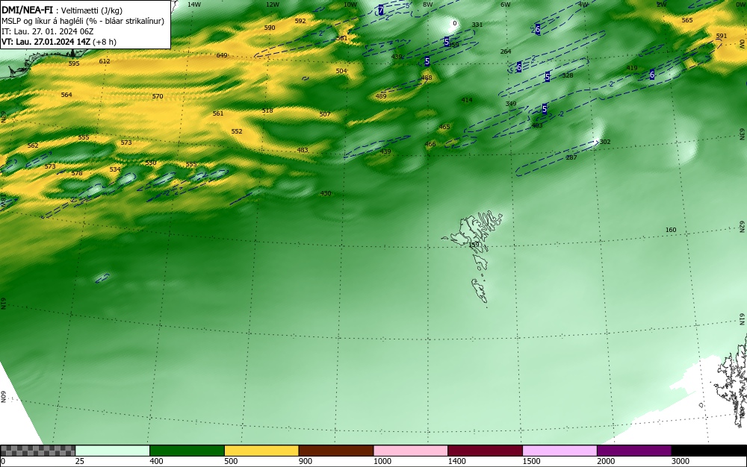Click the value 159 on the Faroe Islands
Image resolution: width=747 pixels, height=467 pixels.
click(474, 245)
